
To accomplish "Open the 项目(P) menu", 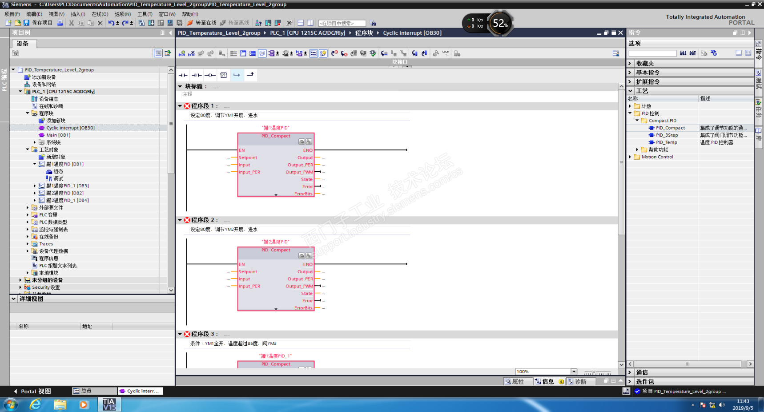I will (12, 14).
